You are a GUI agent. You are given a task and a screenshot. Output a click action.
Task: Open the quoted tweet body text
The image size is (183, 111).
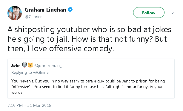(88, 87)
